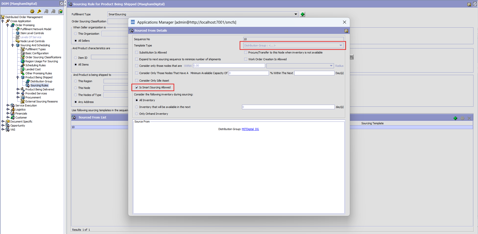
Task: Select Only Onhand Inventory radio button
Action: coord(137,114)
